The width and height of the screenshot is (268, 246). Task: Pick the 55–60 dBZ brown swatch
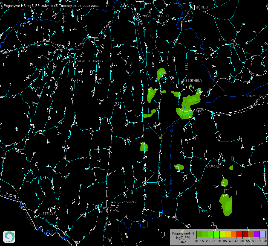(x=251, y=234)
